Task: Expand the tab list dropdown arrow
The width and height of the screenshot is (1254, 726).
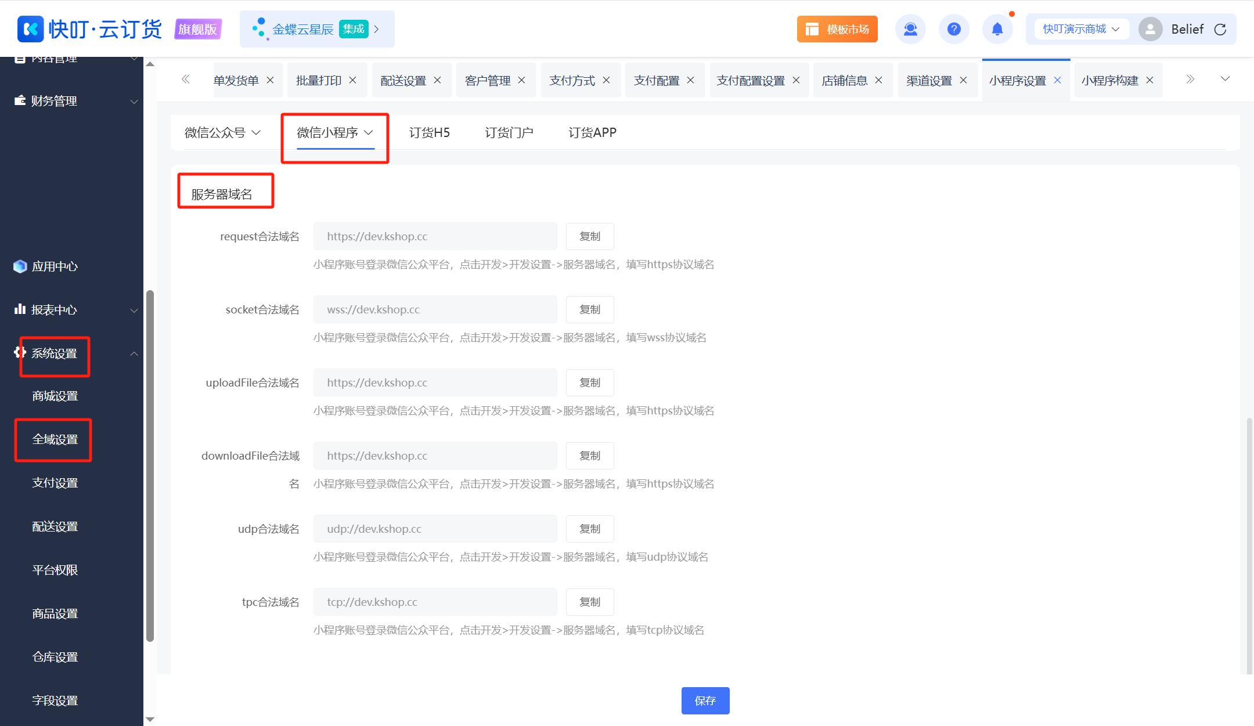Action: (1225, 79)
